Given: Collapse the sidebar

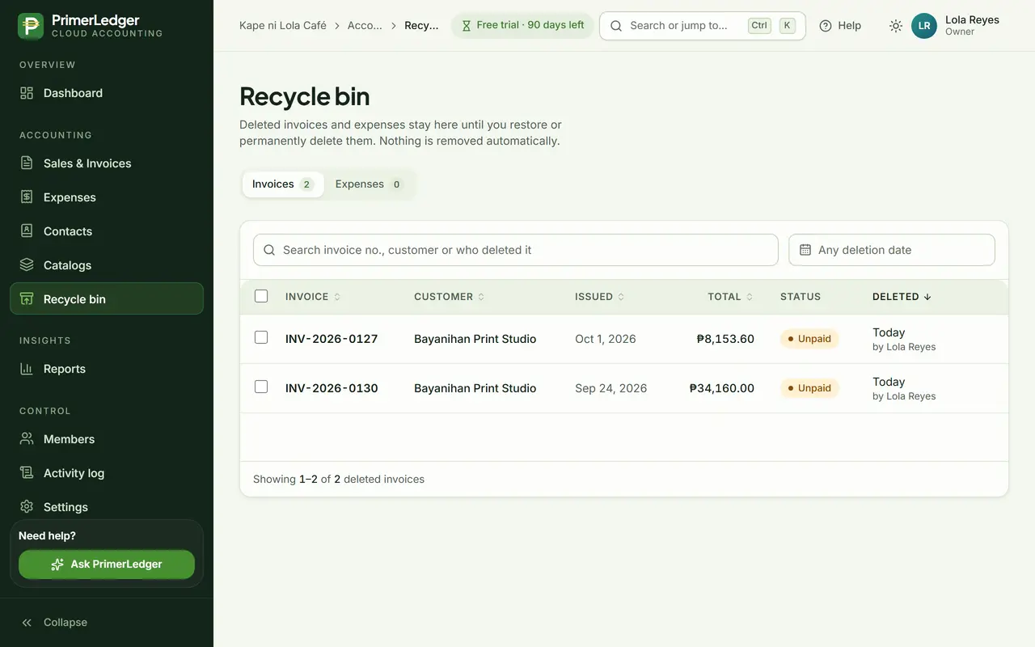Looking at the screenshot, I should (107, 623).
